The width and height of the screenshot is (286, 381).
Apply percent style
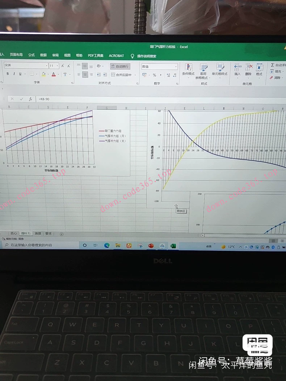[x=154, y=75]
